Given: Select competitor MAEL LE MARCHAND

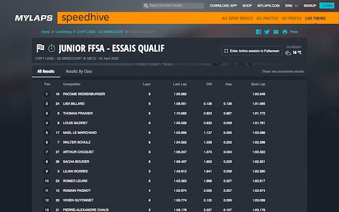Looking at the screenshot, I should click(x=80, y=132).
